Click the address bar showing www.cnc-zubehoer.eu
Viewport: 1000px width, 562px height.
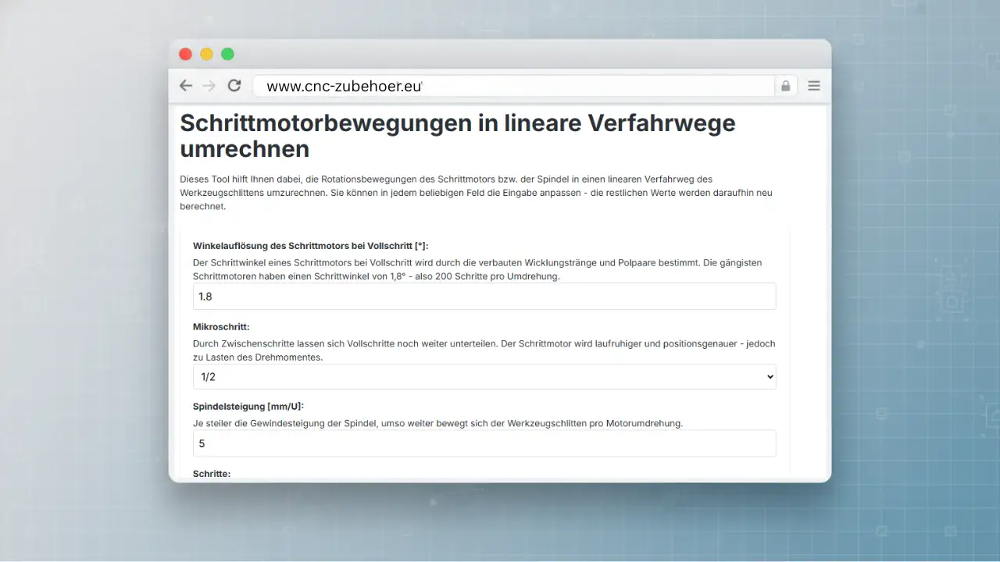click(513, 86)
